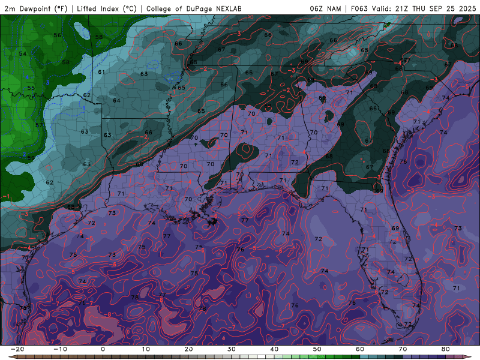Click the dewpoint value 57 on the map

pyautogui.click(x=39, y=125)
